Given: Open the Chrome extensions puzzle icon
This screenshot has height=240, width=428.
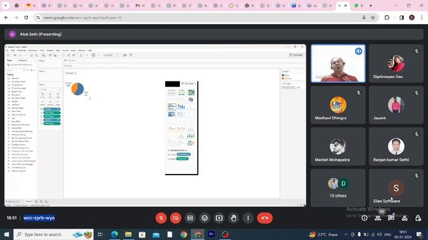Looking at the screenshot, I should coord(387,18).
